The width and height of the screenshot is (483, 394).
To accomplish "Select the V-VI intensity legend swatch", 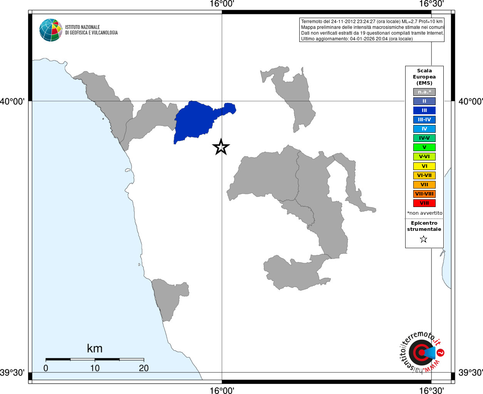I will click(424, 157).
